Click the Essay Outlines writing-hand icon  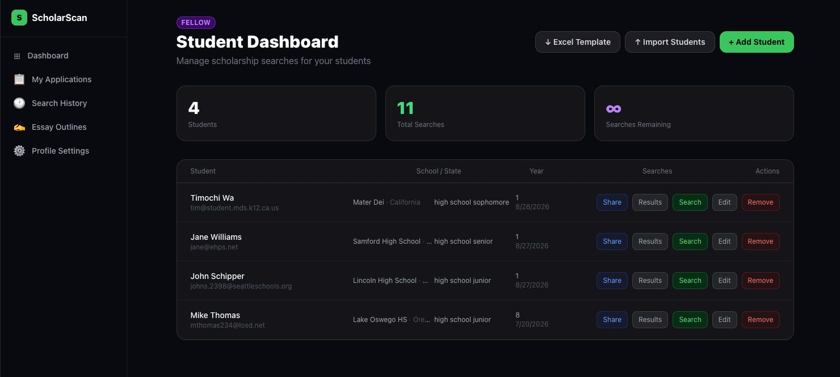click(19, 127)
